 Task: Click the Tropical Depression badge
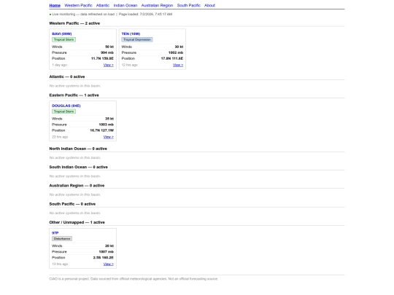tap(137, 39)
